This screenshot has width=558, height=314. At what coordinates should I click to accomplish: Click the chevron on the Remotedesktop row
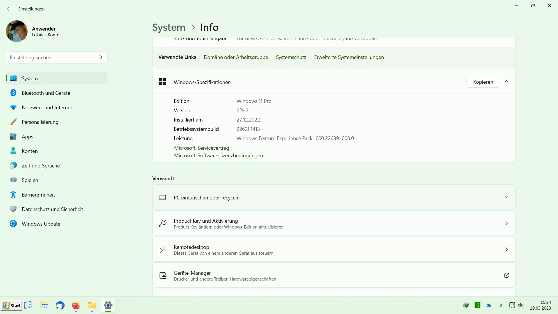click(x=506, y=249)
